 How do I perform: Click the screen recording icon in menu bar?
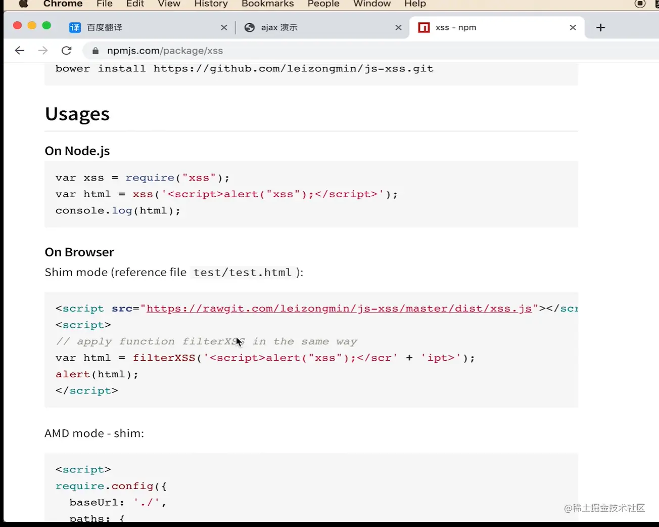(640, 4)
